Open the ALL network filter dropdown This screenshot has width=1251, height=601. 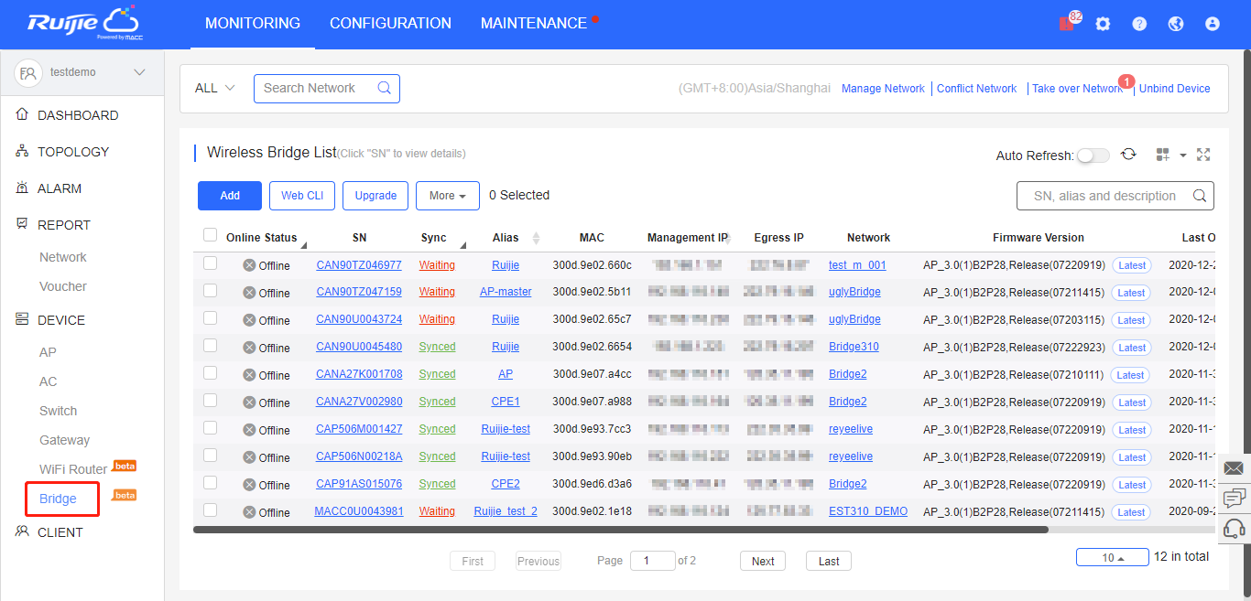coord(214,88)
